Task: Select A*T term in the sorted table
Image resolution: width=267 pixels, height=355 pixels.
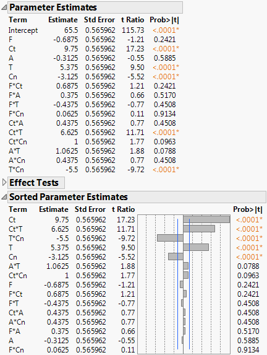Action: (x=14, y=266)
